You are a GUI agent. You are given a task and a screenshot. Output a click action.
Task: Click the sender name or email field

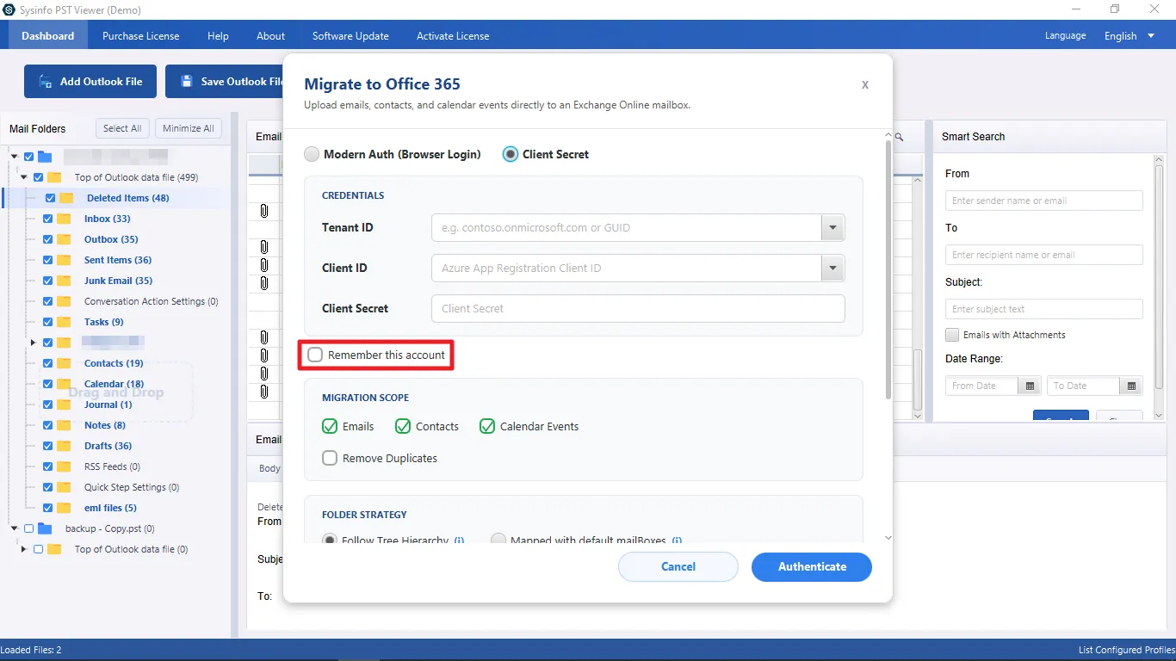pyautogui.click(x=1044, y=201)
